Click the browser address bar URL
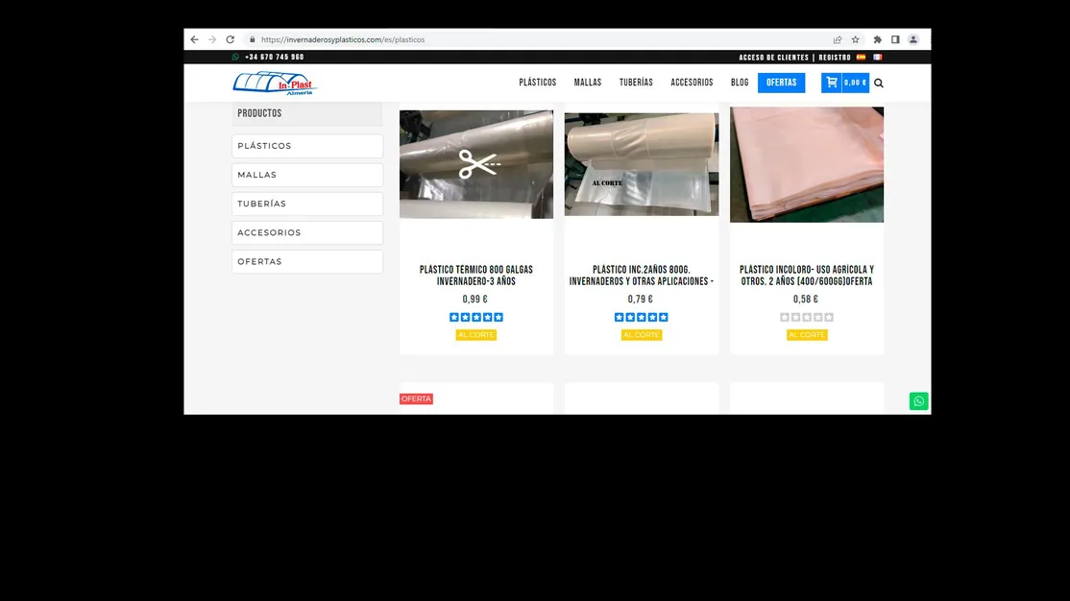Screen dimensions: 1070x601 [x=343, y=39]
